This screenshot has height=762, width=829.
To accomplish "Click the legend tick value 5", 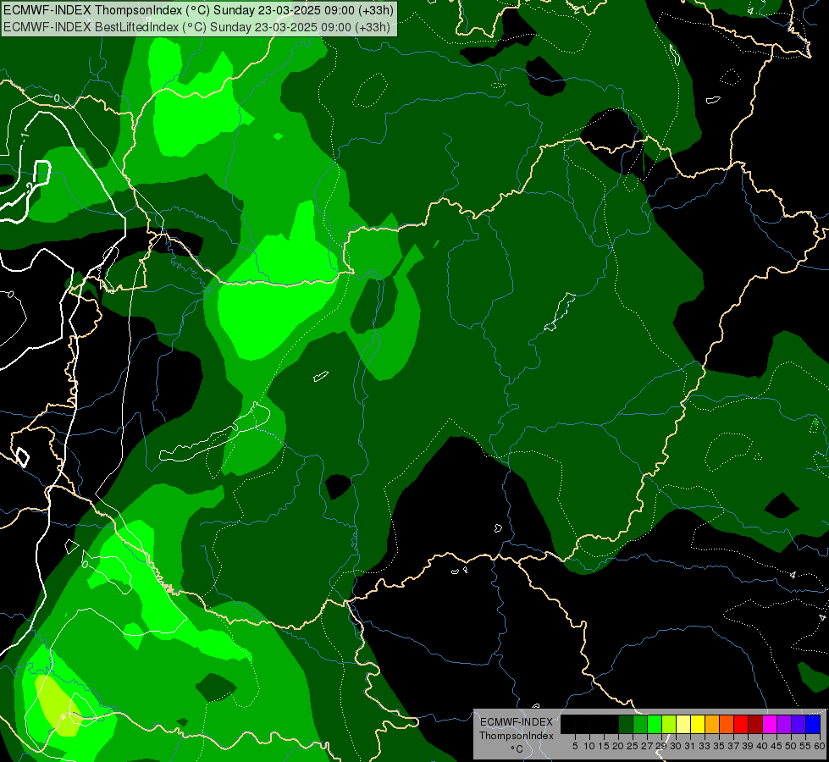I will [575, 746].
